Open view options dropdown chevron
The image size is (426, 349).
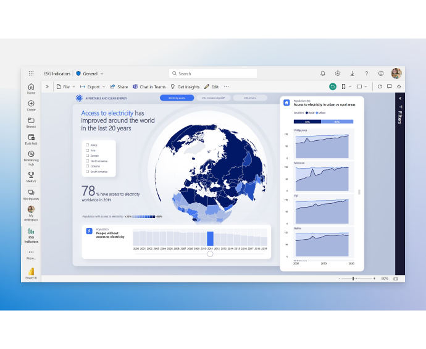tap(365, 86)
